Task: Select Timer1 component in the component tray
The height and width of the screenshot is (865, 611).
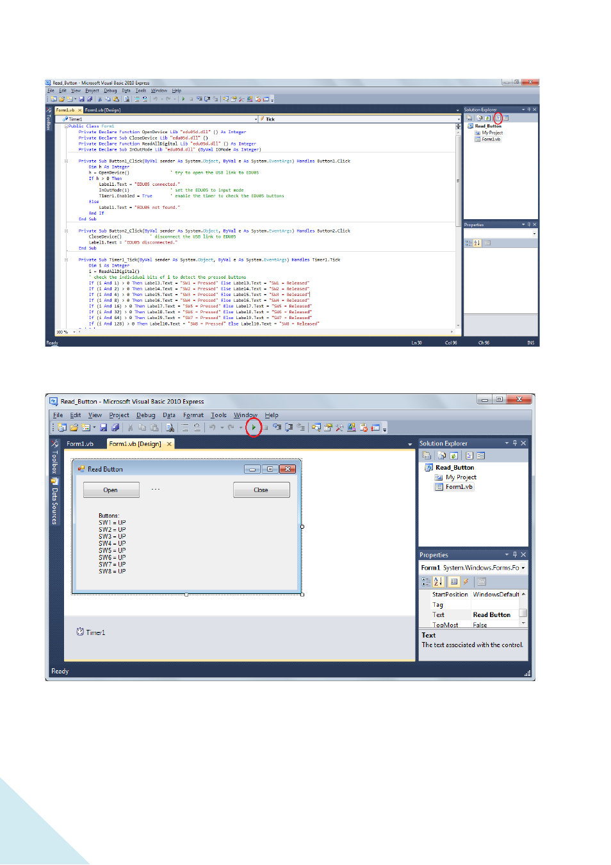Action: pyautogui.click(x=91, y=632)
